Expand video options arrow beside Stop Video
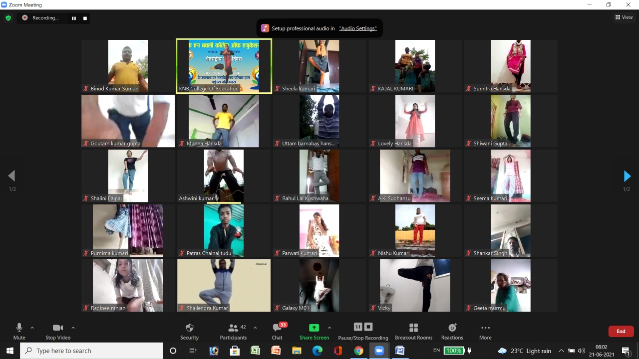Image resolution: width=639 pixels, height=359 pixels. (x=73, y=328)
